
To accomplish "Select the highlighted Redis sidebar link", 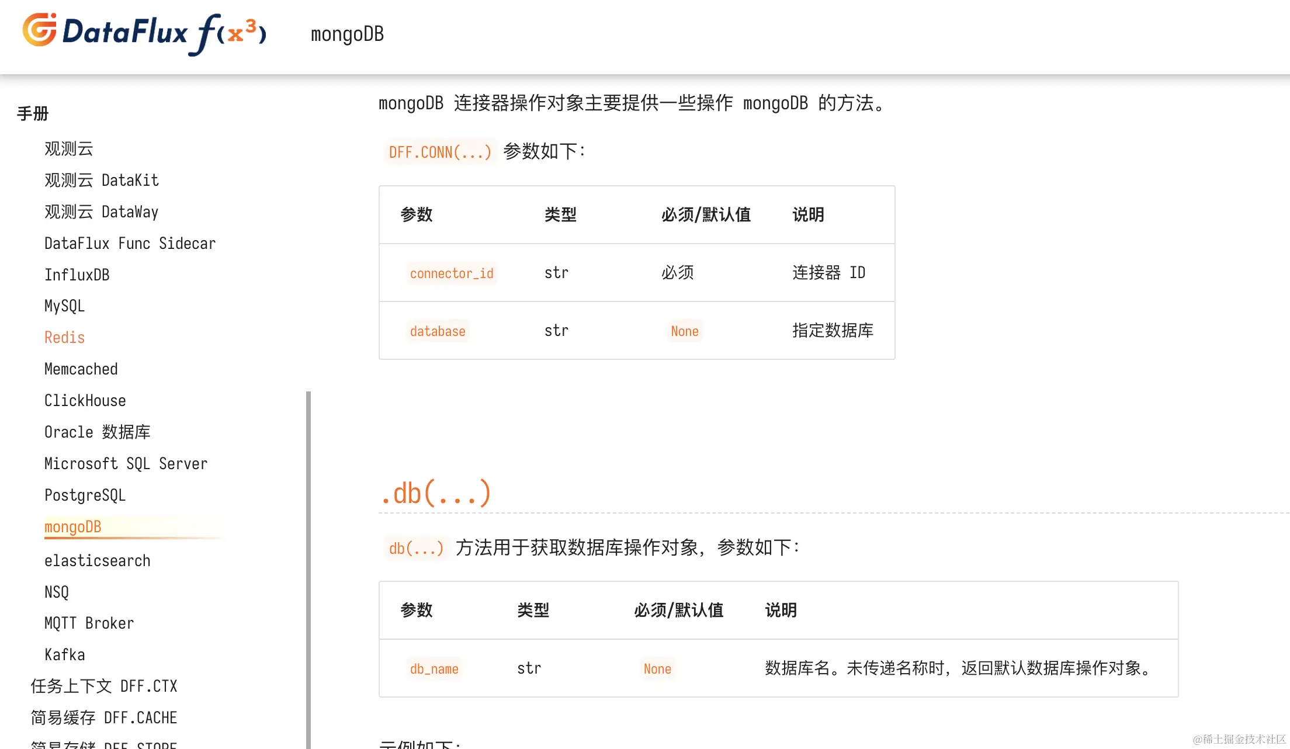I will pos(64,337).
